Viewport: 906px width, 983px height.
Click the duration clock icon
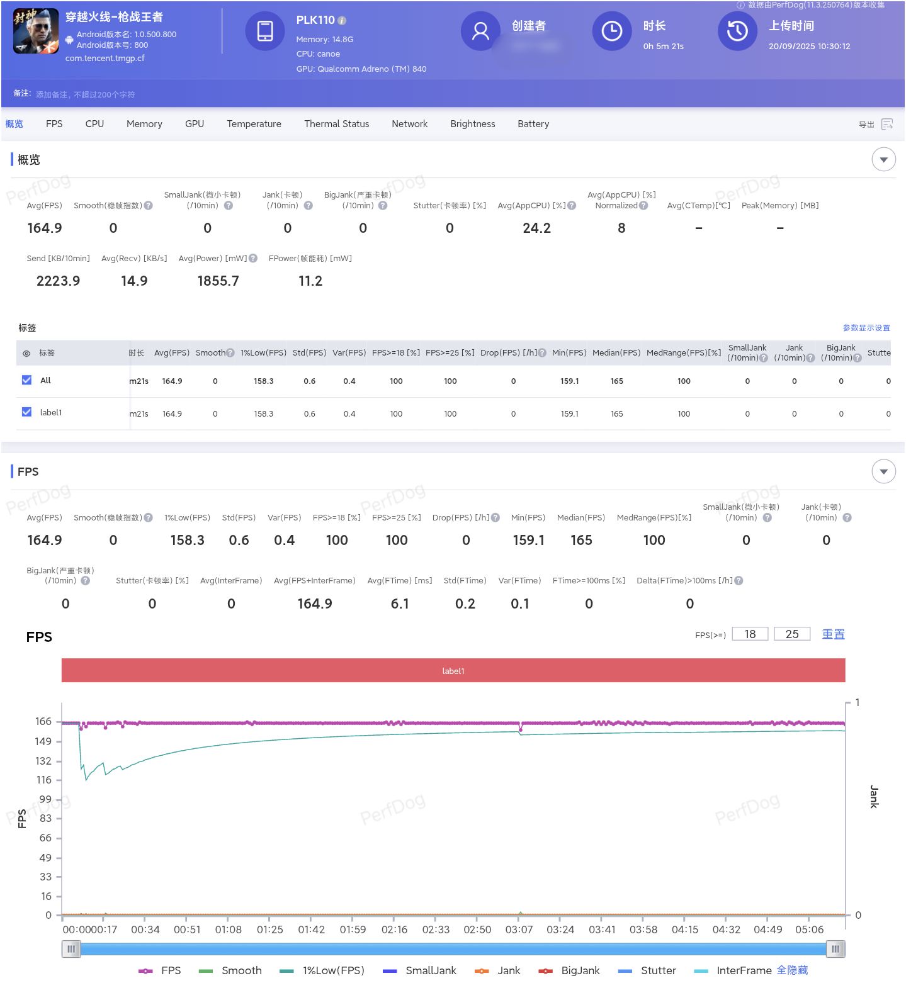(x=611, y=31)
